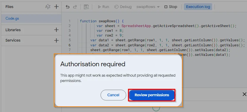Click the Undo arrow icon

68,7
